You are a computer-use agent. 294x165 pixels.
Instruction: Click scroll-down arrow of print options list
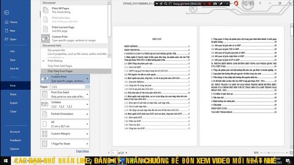[x=109, y=56]
